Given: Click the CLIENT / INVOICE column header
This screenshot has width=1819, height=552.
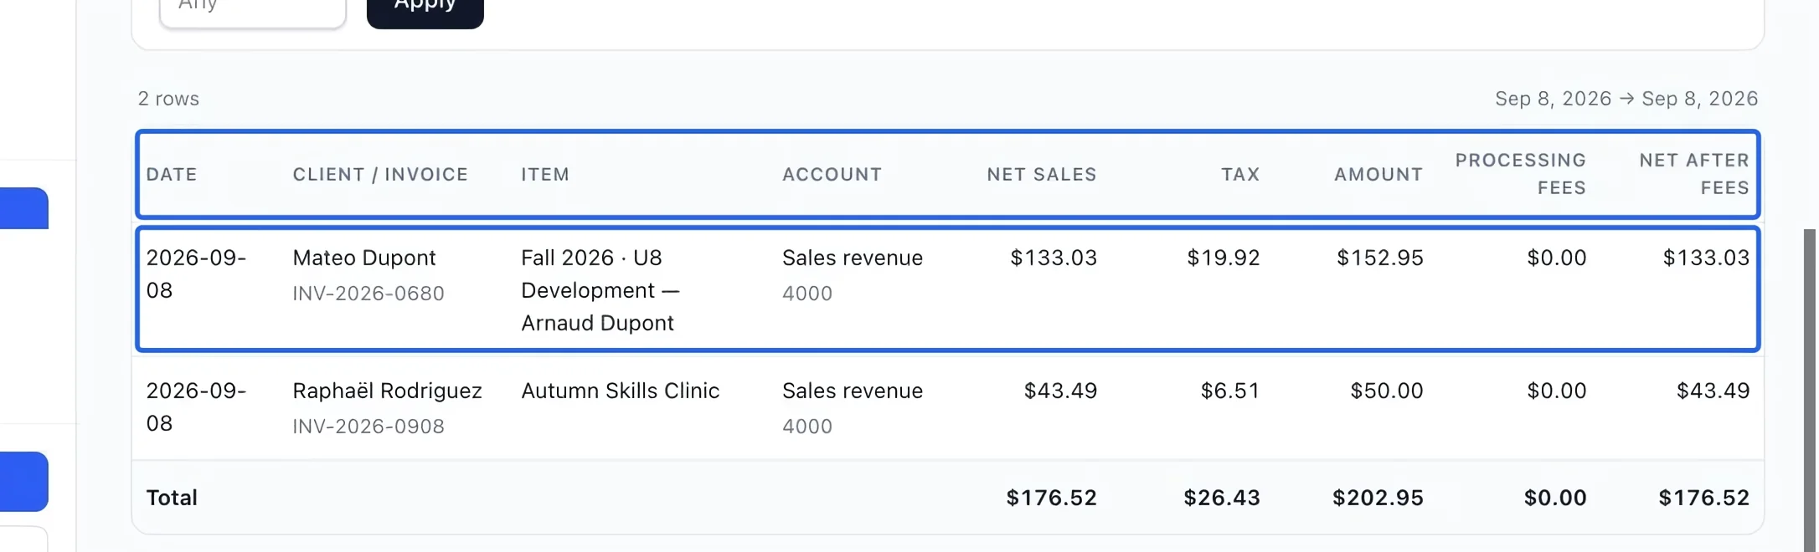Looking at the screenshot, I should point(380,174).
